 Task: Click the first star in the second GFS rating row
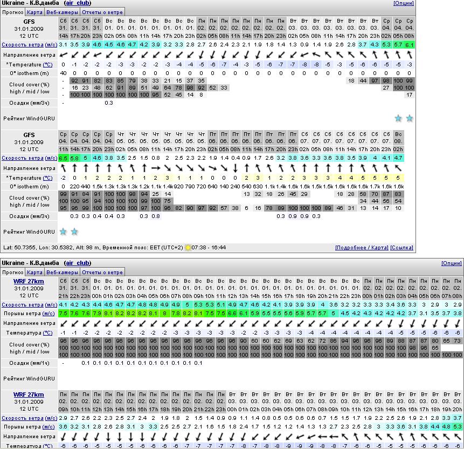(x=63, y=232)
